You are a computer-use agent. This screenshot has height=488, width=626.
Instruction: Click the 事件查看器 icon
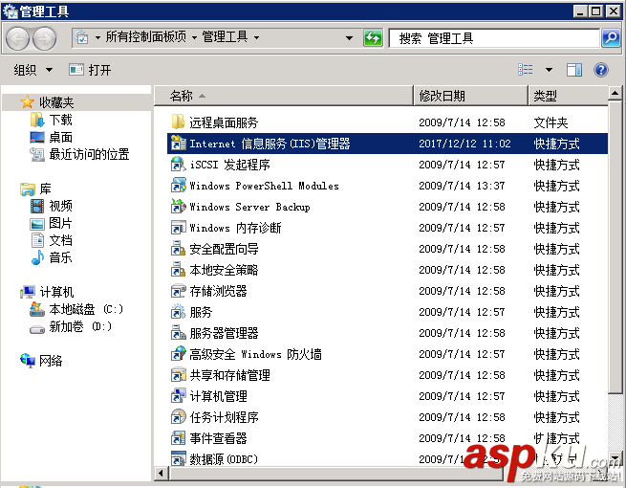[x=178, y=438]
